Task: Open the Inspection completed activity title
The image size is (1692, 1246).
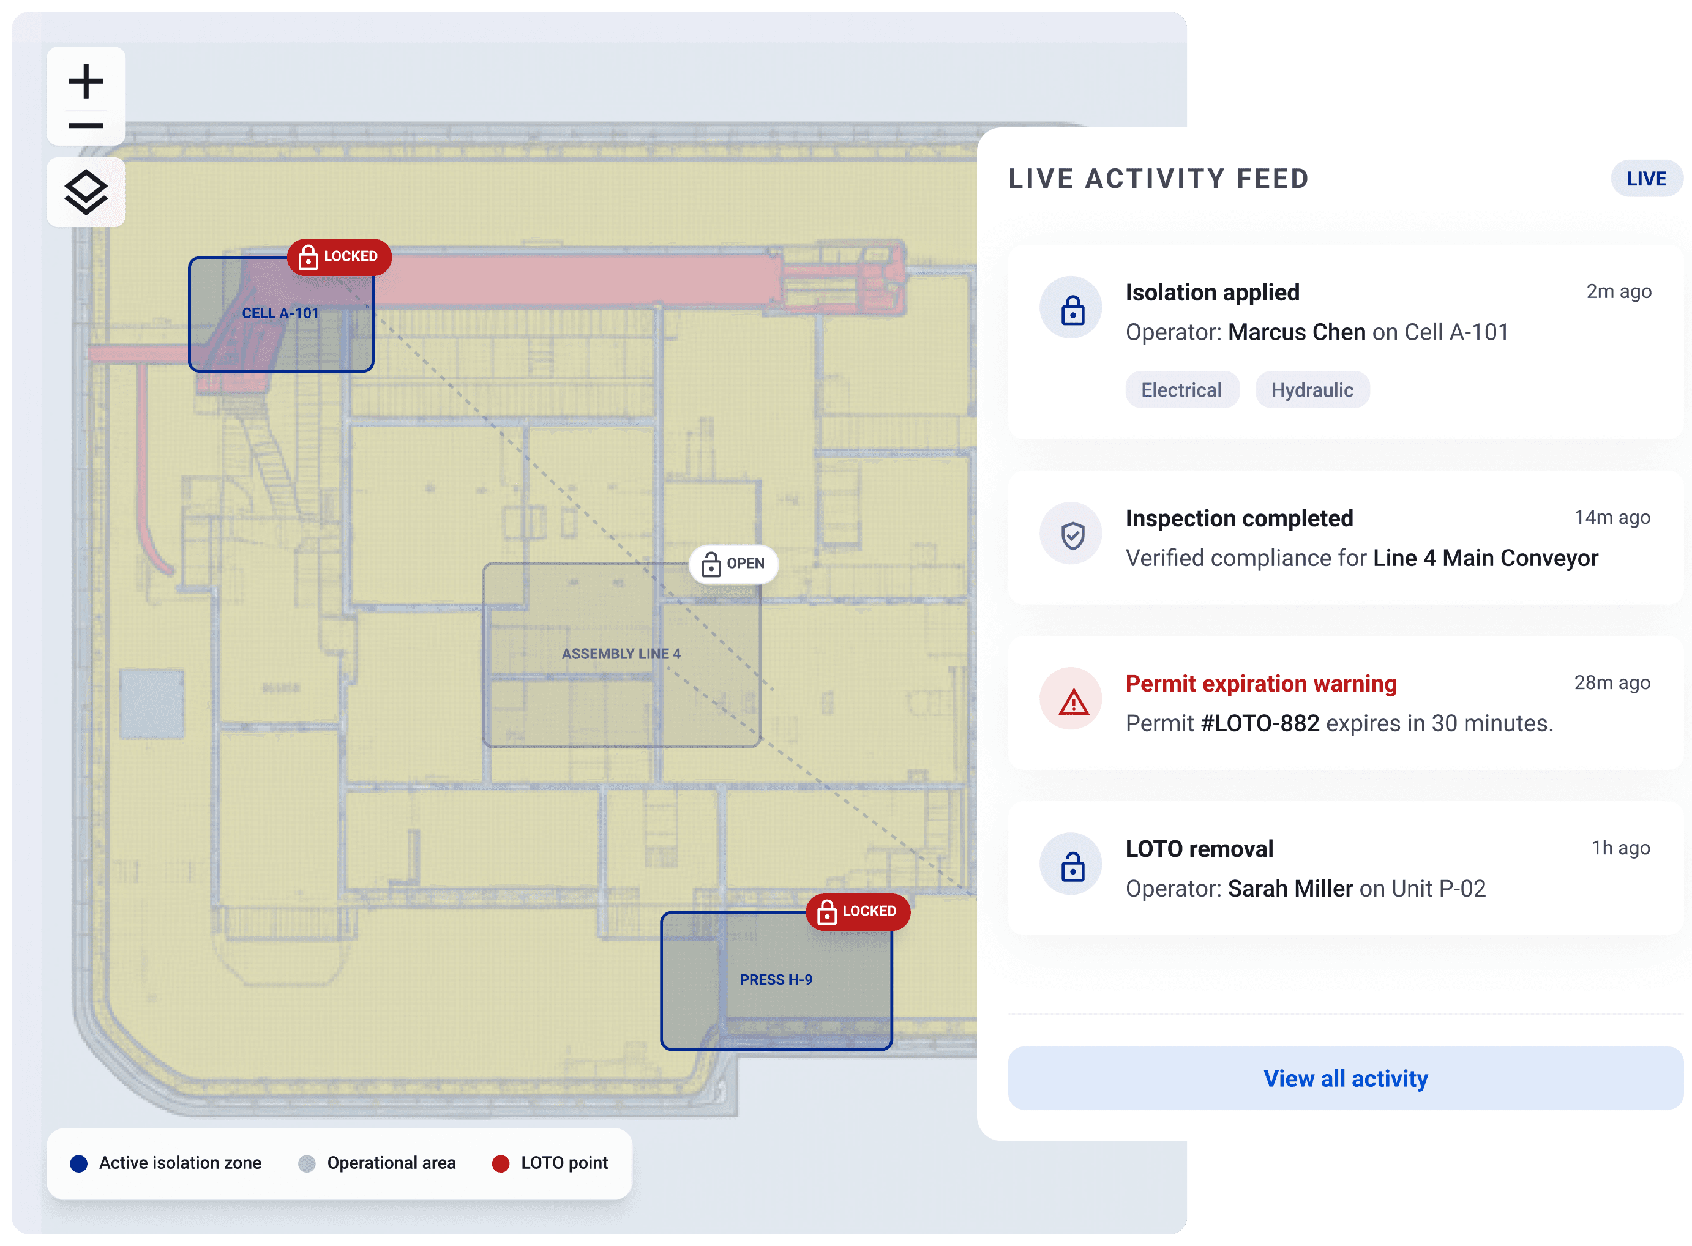Action: [1238, 519]
